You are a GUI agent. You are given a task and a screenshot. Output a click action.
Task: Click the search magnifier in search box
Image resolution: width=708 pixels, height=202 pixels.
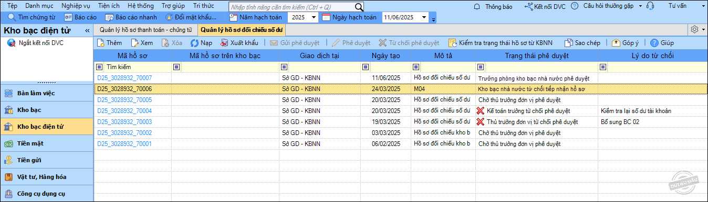pyautogui.click(x=359, y=7)
